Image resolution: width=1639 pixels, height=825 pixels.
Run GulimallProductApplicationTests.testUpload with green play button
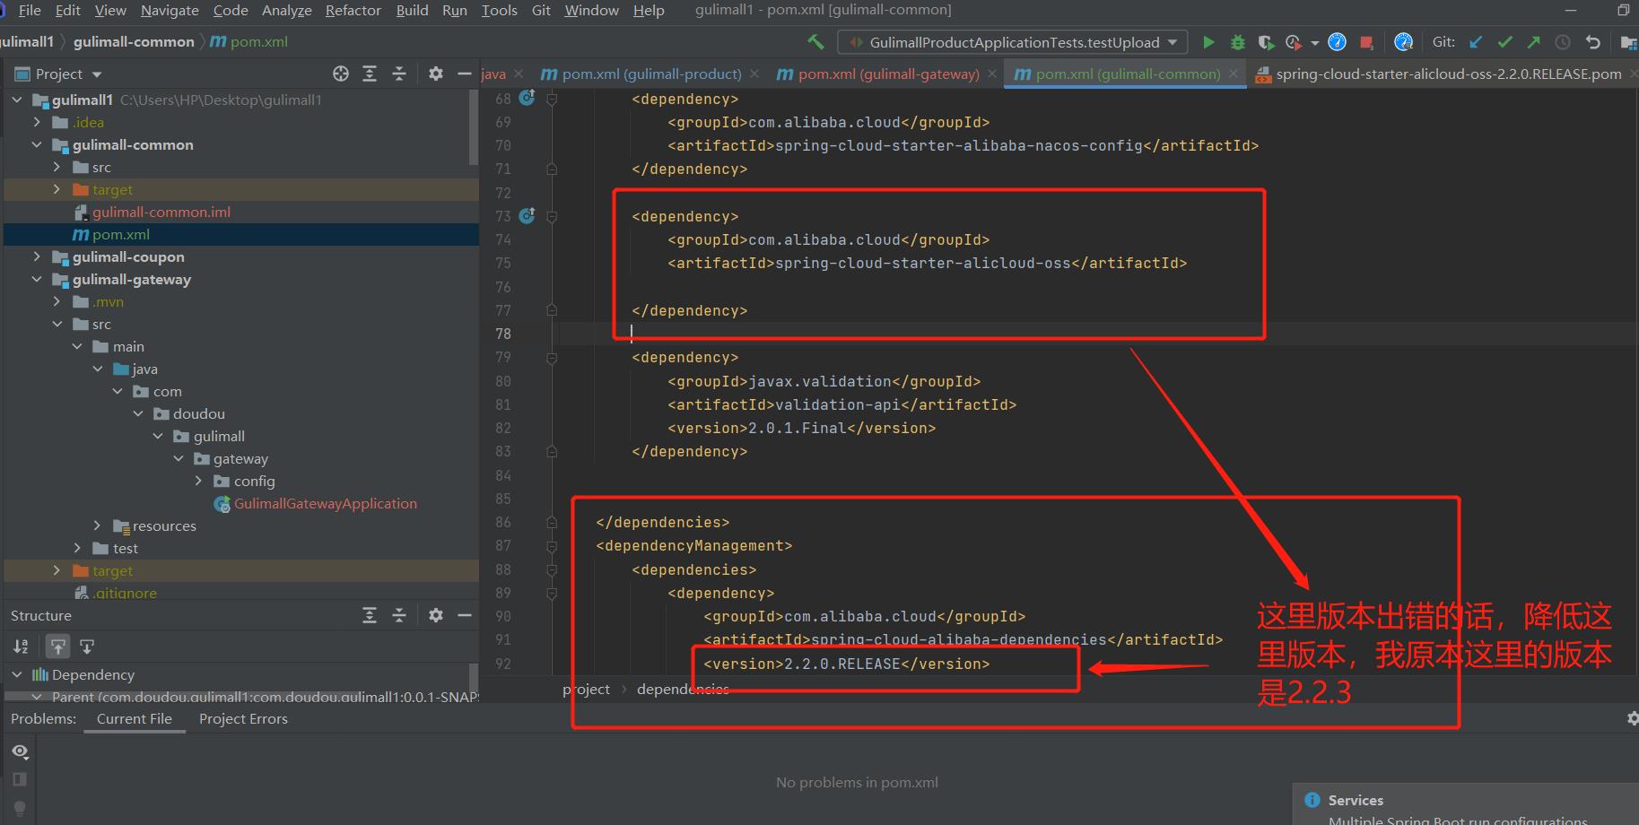[x=1208, y=42]
